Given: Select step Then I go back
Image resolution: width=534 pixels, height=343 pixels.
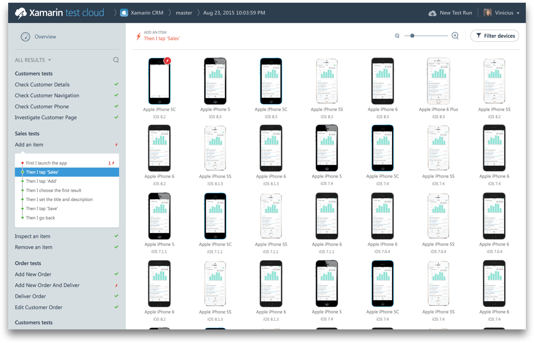Looking at the screenshot, I should click(x=40, y=218).
